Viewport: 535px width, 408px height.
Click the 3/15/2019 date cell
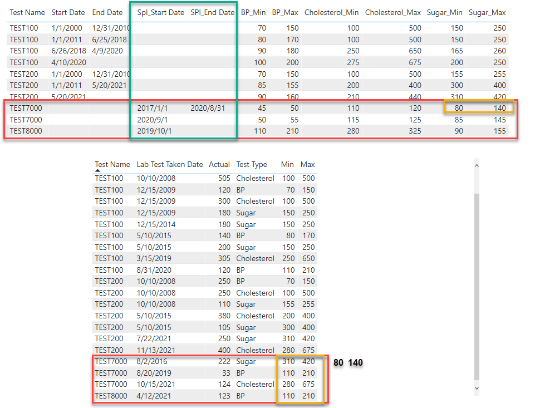click(154, 259)
